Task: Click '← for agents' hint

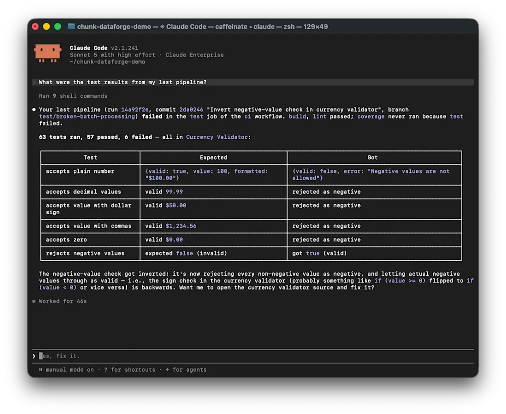Action: [186, 370]
